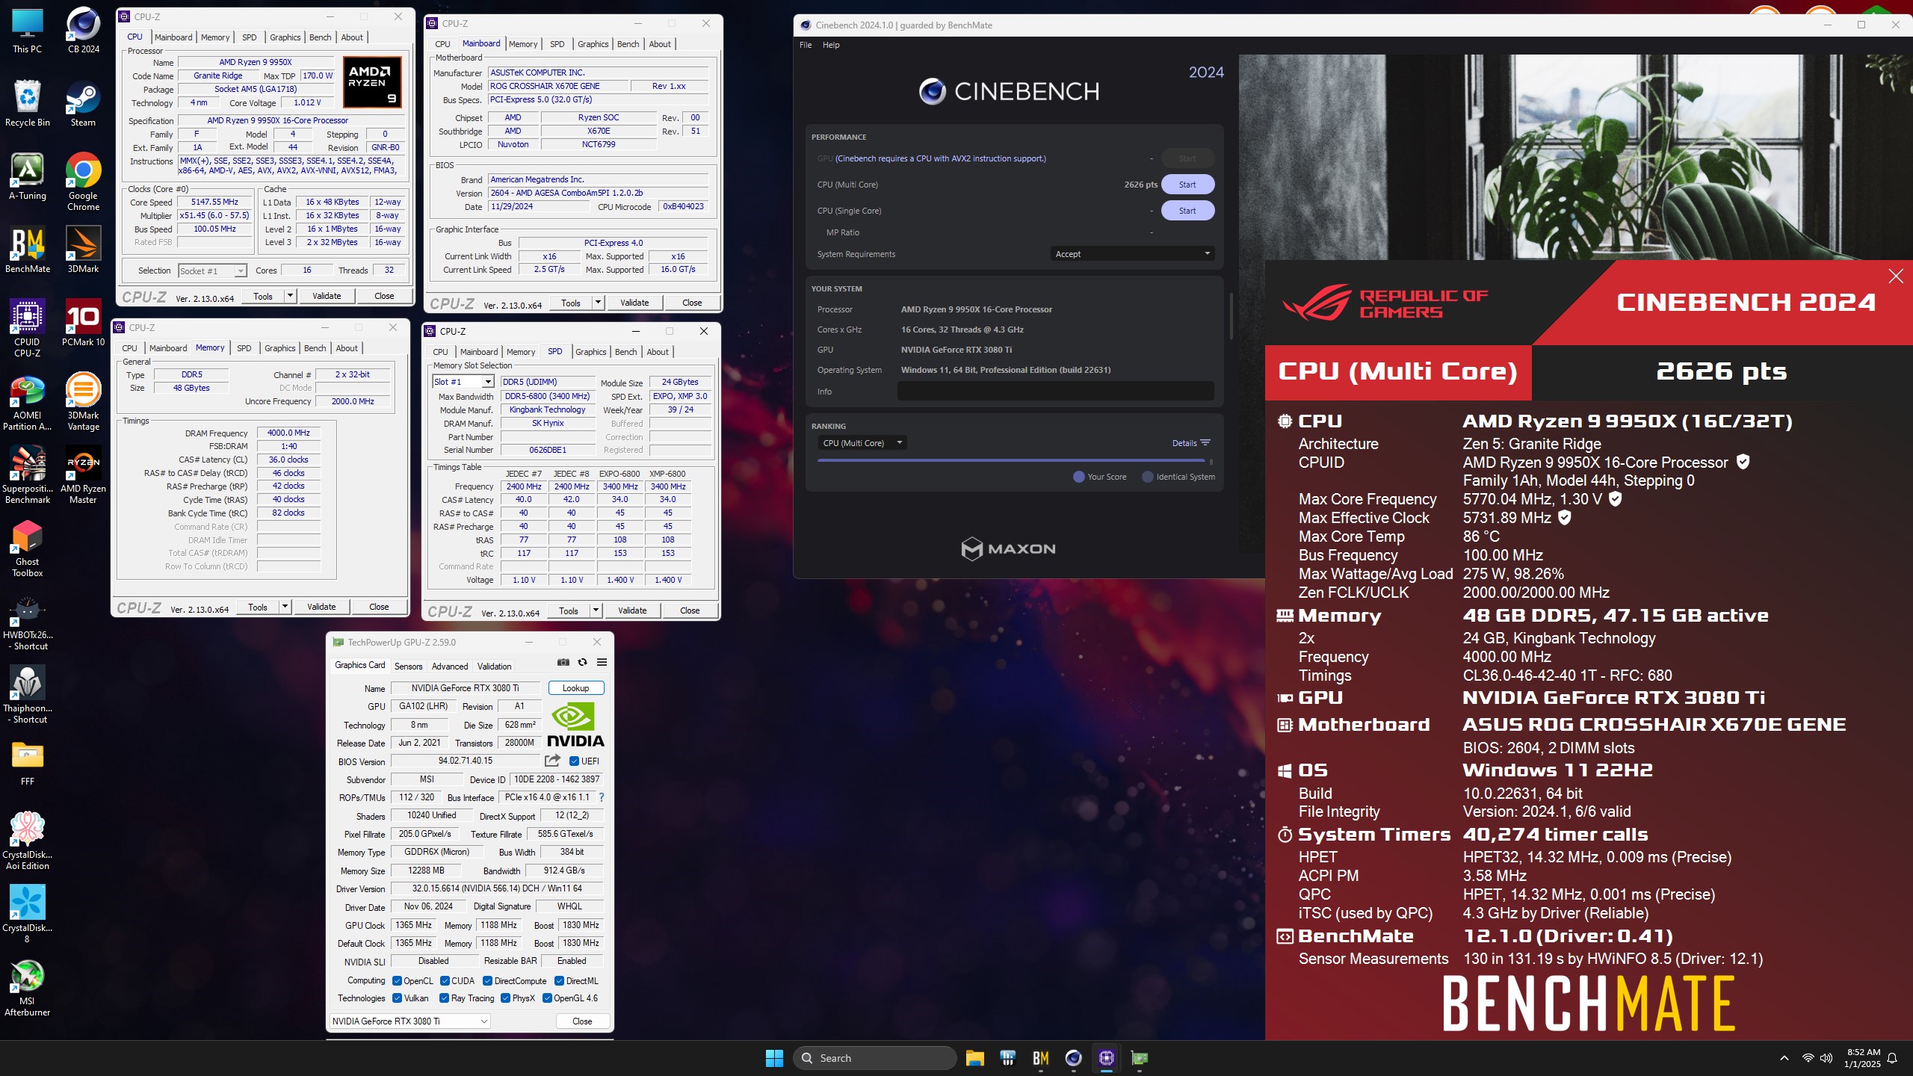Click the Details link in Cinebench ranking

[x=1190, y=443]
